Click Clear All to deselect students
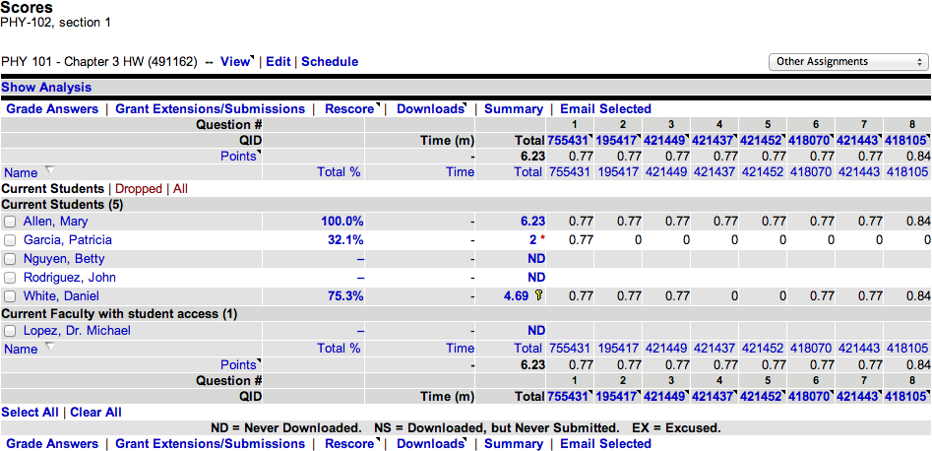The image size is (932, 451). 95,413
